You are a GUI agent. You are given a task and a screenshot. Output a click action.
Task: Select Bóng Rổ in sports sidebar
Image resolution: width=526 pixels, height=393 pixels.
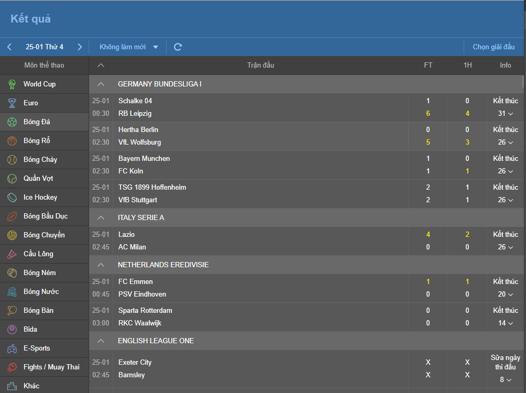click(45, 140)
